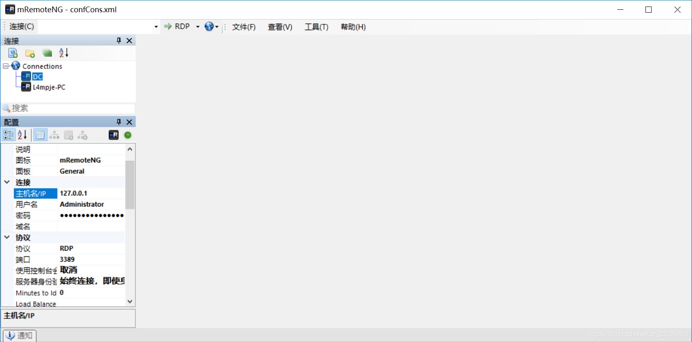The width and height of the screenshot is (692, 342).
Task: Open the 通知 notifications tab
Action: (20, 335)
